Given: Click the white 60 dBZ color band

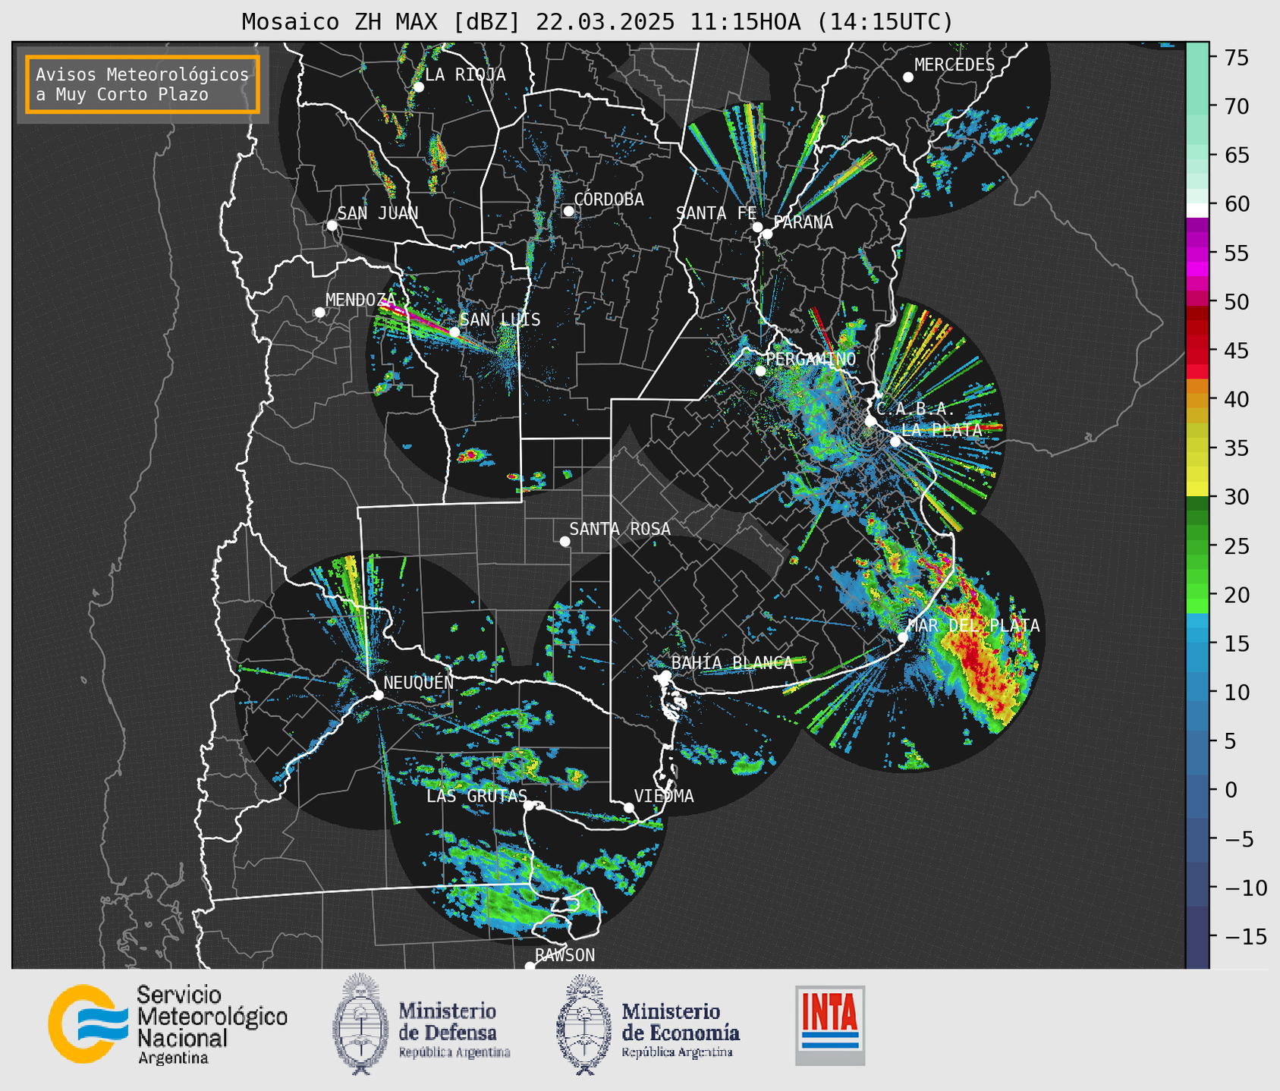Looking at the screenshot, I should (x=1197, y=210).
